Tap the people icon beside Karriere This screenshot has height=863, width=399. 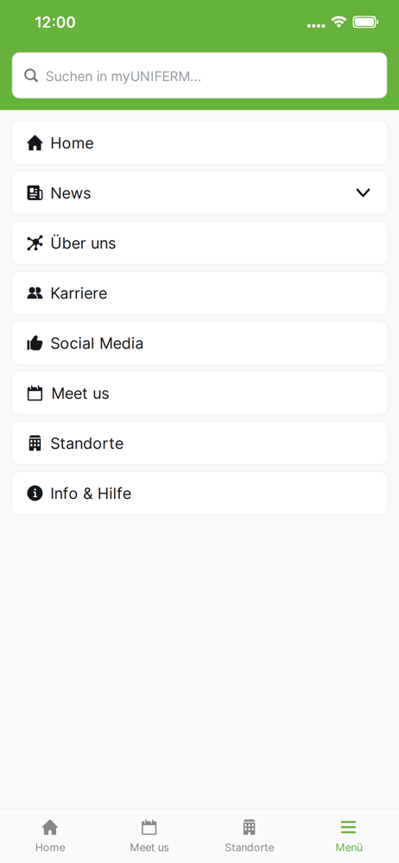(x=35, y=293)
